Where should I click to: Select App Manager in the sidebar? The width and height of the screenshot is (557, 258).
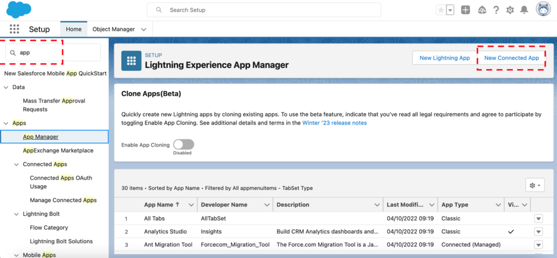point(54,137)
